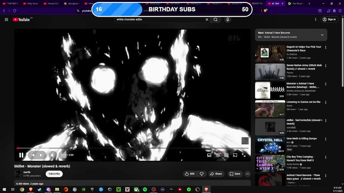
Task: Switch to THE RED browser tab
Action: click(x=10, y=3)
